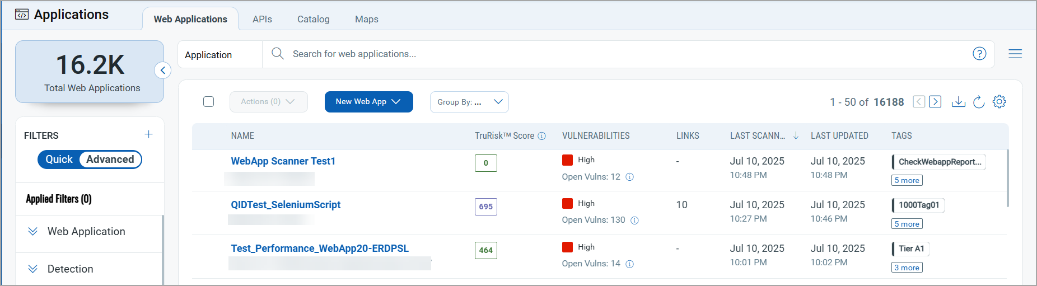Image resolution: width=1037 pixels, height=286 pixels.
Task: Click the help question mark icon
Action: tap(979, 54)
